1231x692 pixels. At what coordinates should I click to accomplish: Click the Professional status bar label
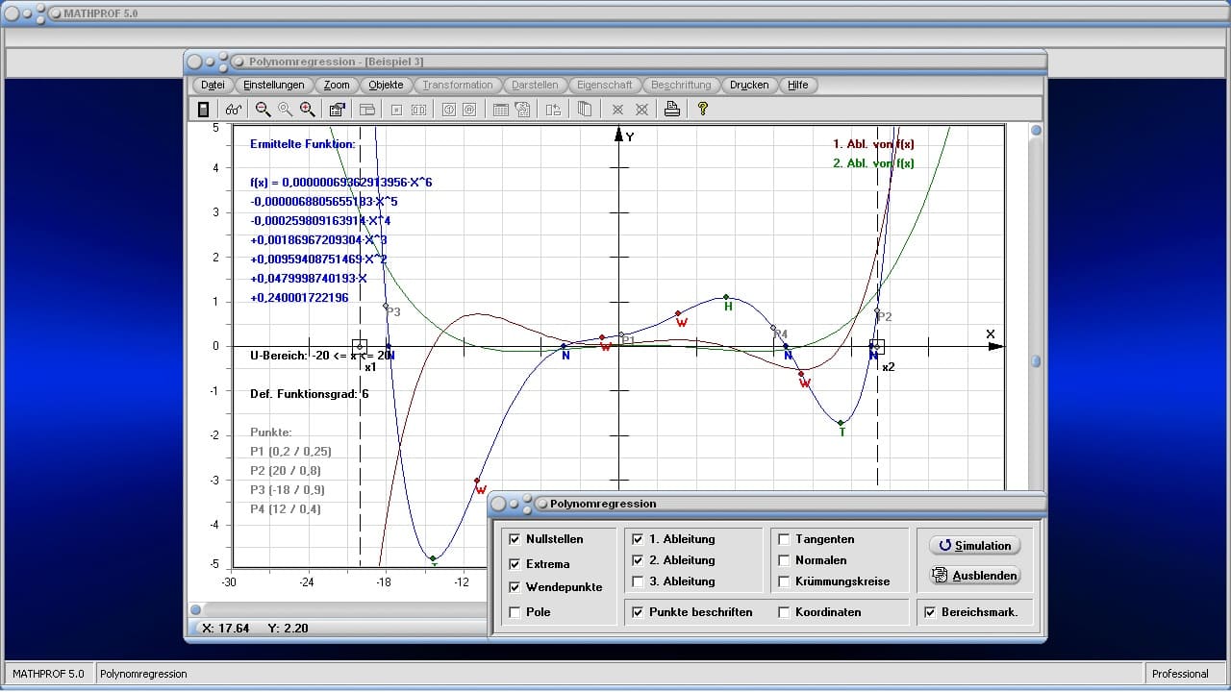point(1180,674)
